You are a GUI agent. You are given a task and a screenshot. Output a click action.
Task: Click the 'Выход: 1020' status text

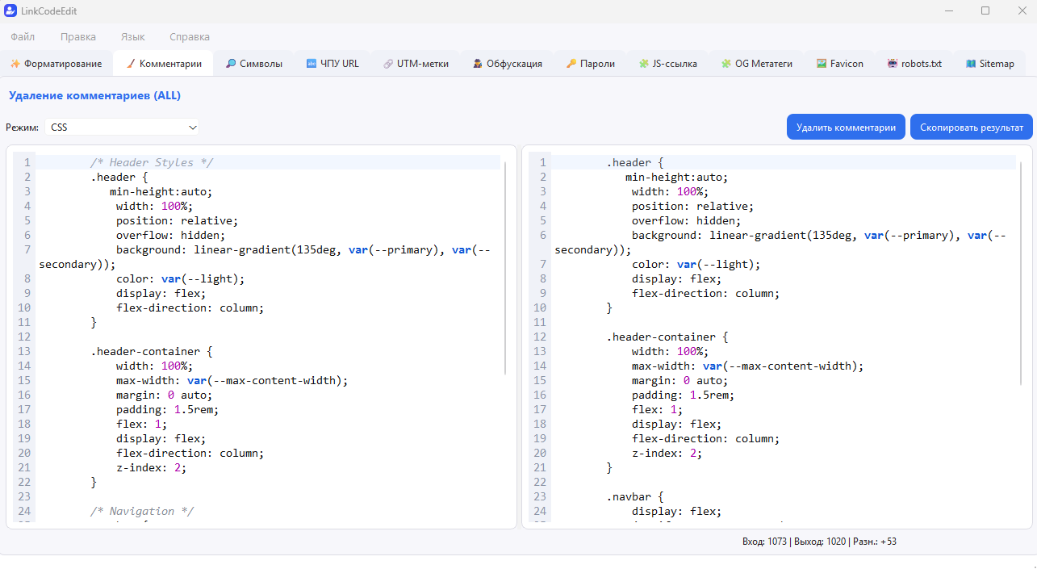tap(820, 542)
